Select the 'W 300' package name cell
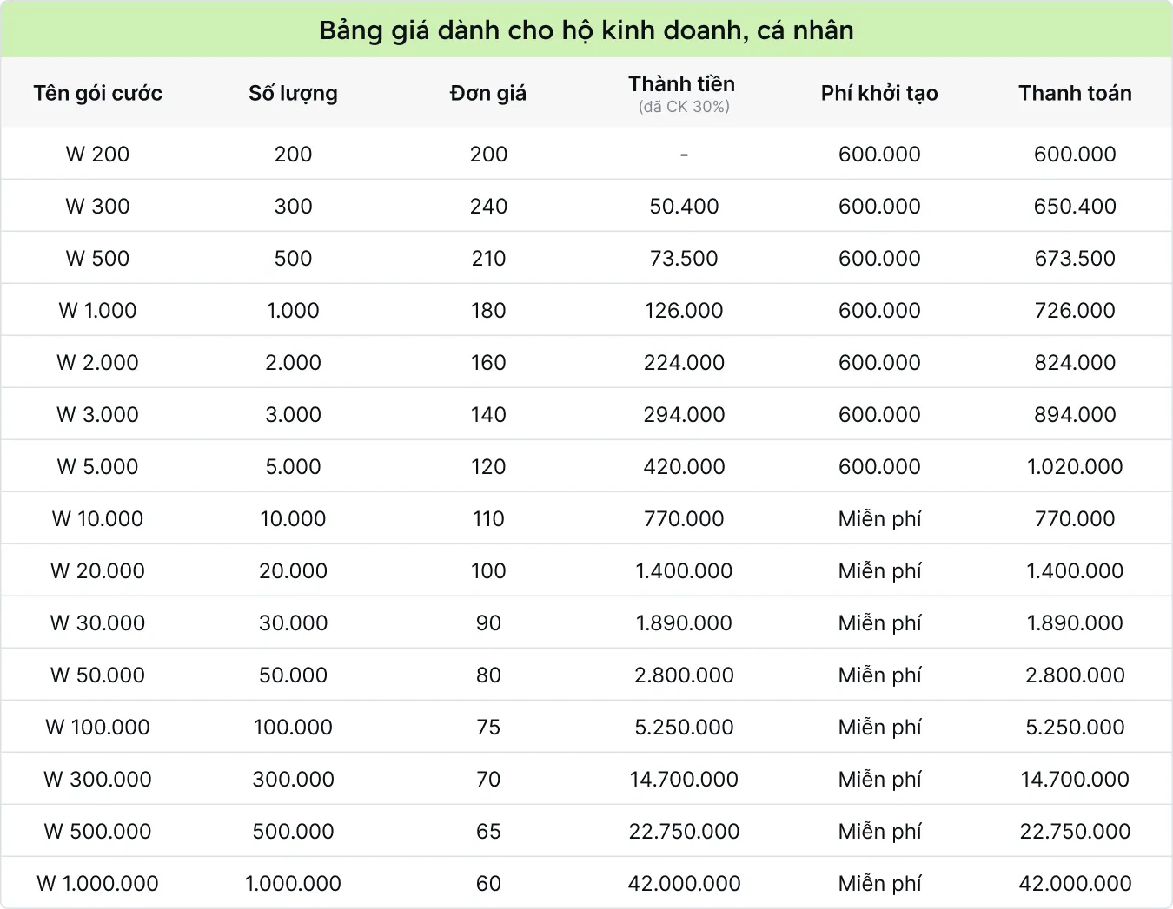This screenshot has width=1173, height=909. 97,206
